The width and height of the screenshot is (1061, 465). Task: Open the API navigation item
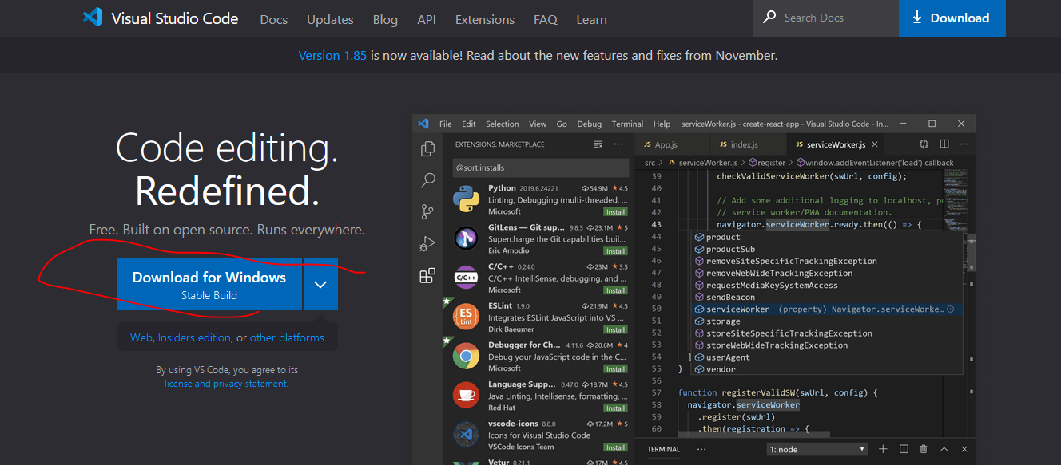pos(427,19)
